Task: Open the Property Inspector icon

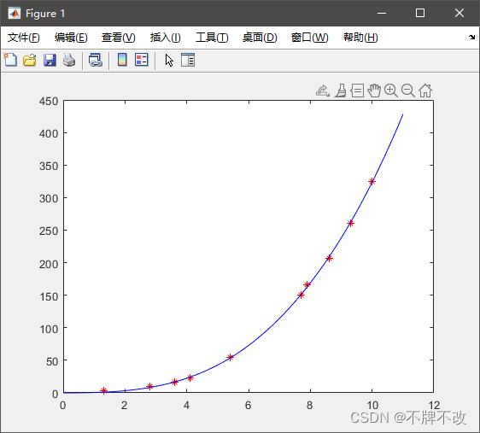Action: pyautogui.click(x=188, y=60)
